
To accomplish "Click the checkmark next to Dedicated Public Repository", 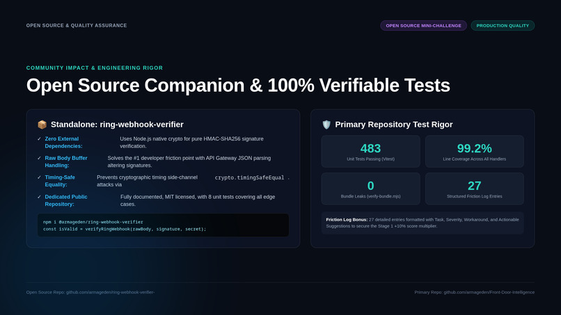I will pyautogui.click(x=39, y=197).
